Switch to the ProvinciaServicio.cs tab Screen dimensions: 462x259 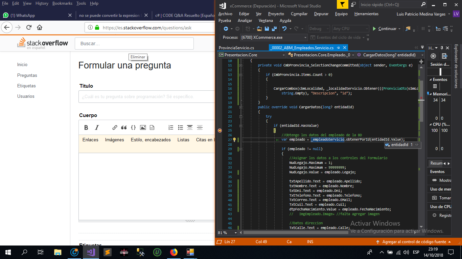236,48
